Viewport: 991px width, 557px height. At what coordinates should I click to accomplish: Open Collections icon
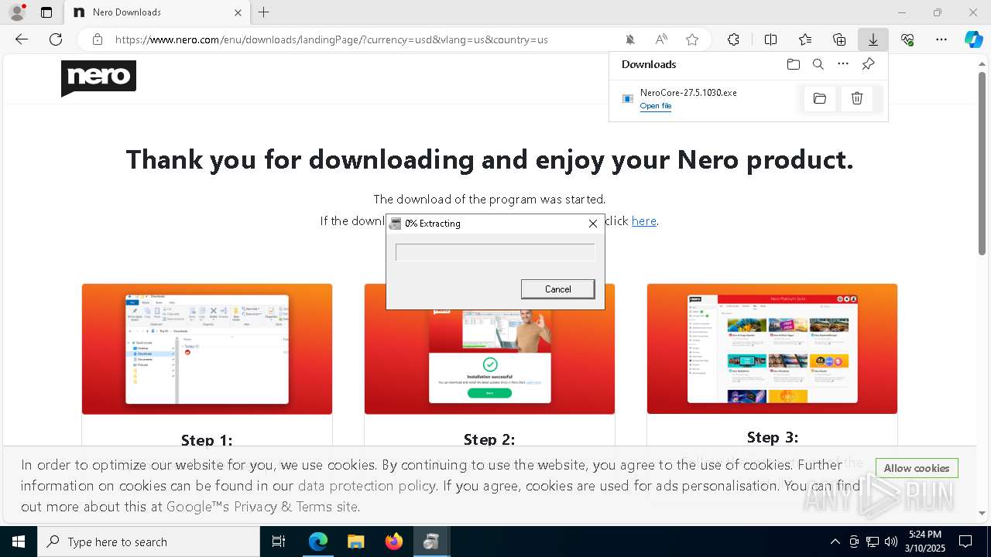click(x=839, y=39)
